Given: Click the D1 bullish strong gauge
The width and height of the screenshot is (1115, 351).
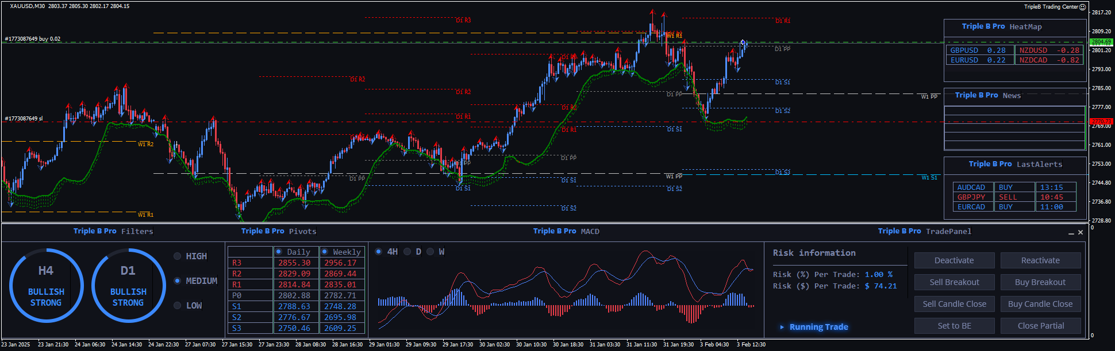Looking at the screenshot, I should tap(128, 286).
